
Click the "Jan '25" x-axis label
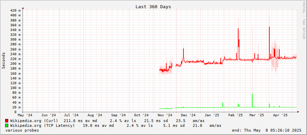[x=212, y=115]
